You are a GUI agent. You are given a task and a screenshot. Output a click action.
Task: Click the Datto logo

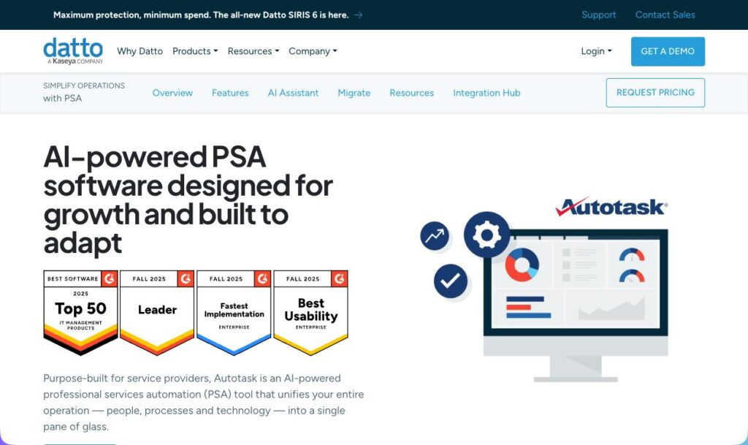(x=73, y=51)
